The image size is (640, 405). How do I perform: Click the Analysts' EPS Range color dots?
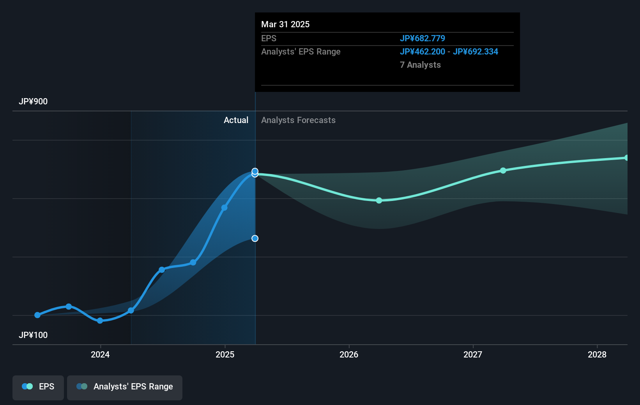click(82, 386)
